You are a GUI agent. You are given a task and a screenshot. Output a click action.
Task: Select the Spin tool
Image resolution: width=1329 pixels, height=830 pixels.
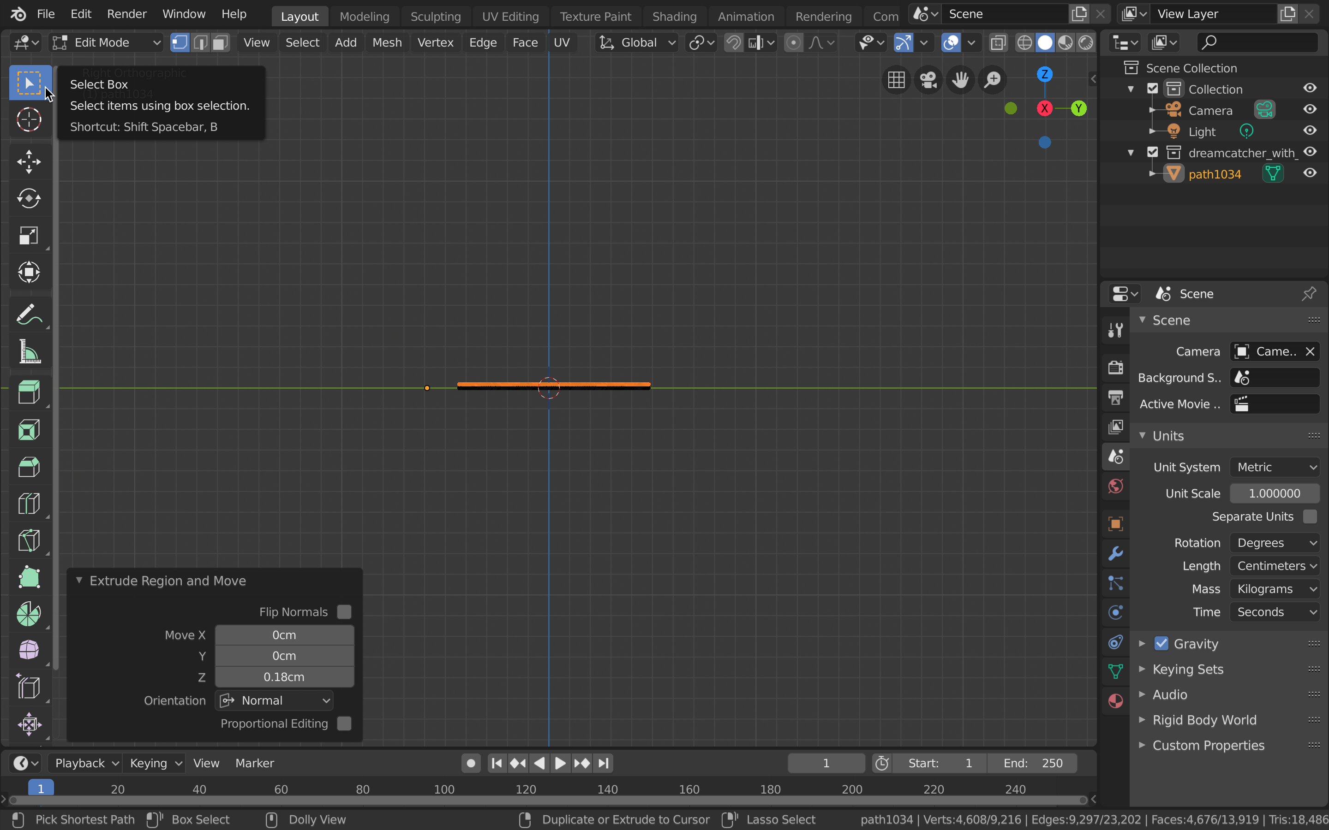(29, 614)
